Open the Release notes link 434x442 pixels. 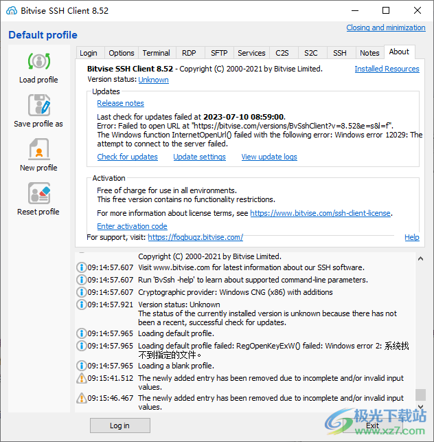pyautogui.click(x=121, y=103)
